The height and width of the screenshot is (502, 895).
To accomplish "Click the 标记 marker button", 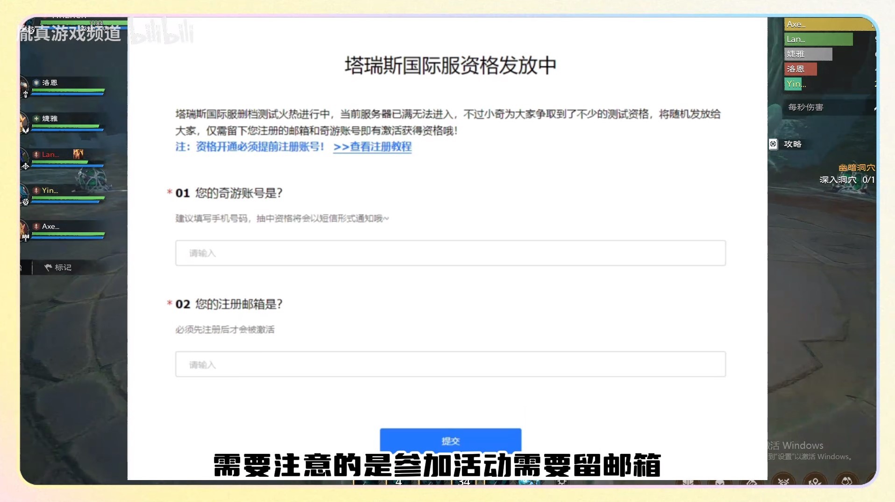I will 58,267.
